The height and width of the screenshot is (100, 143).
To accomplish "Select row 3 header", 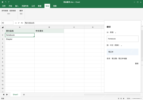I will click(x=3, y=39).
